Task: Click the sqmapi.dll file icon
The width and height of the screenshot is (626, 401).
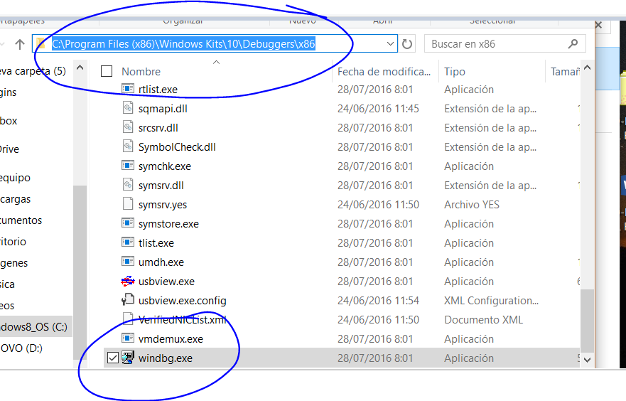Action: point(128,109)
